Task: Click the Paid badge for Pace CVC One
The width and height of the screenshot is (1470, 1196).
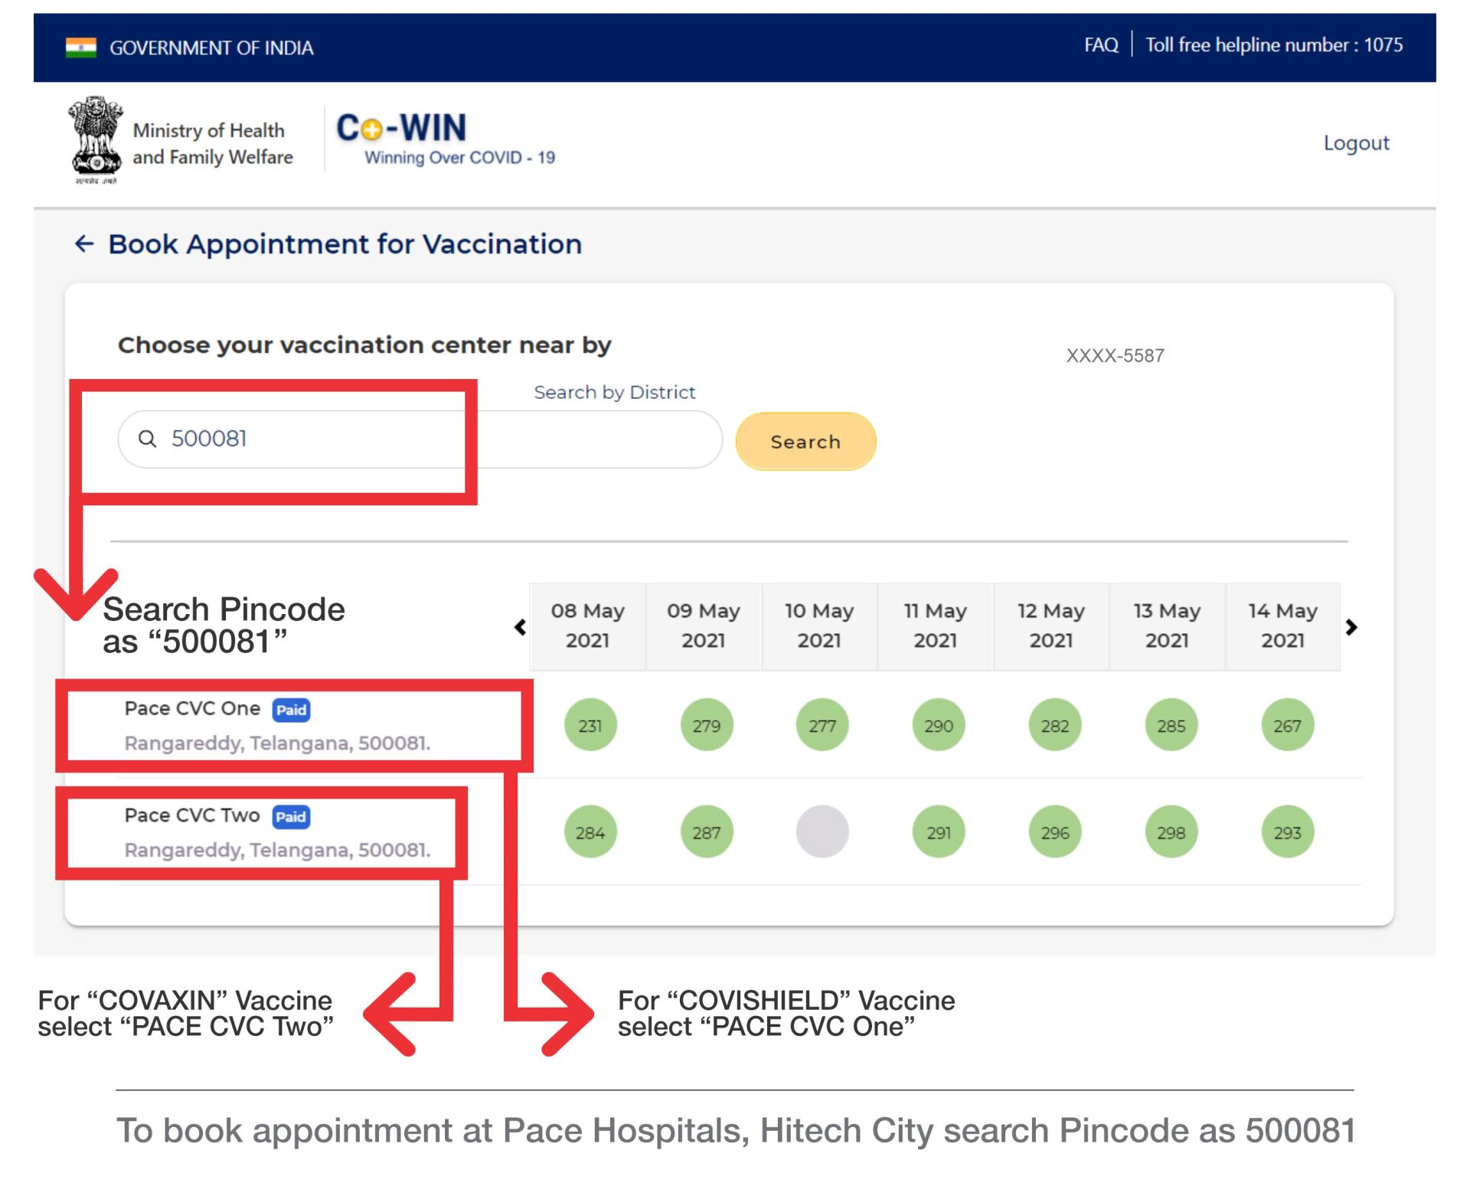Action: [292, 710]
